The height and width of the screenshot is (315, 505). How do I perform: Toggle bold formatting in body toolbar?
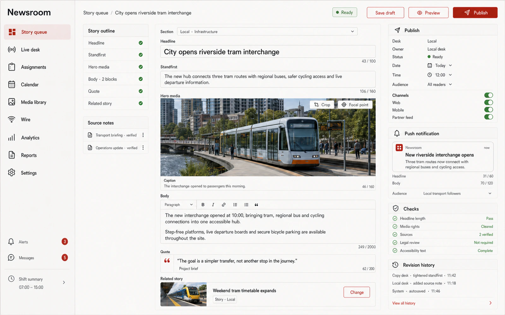(x=203, y=205)
